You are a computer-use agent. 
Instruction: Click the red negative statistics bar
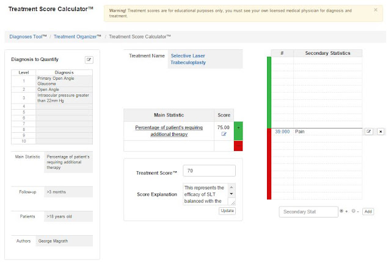pos(269,164)
